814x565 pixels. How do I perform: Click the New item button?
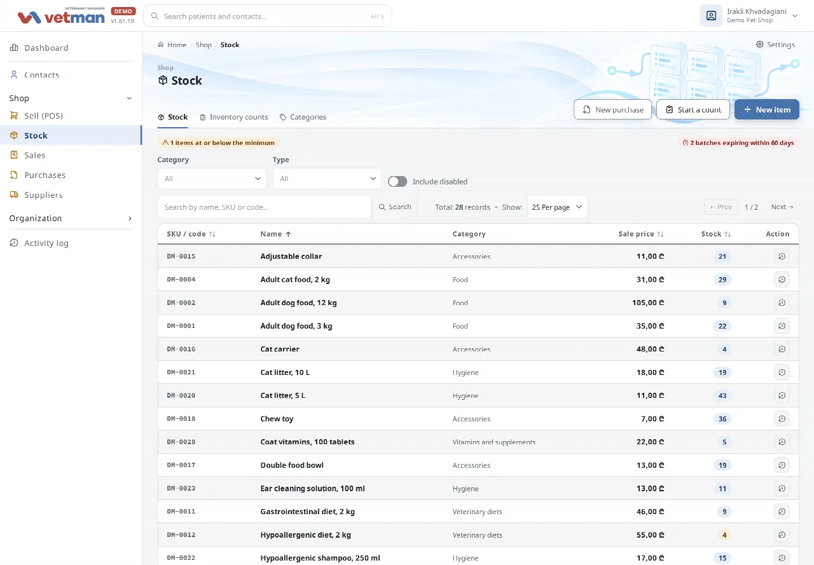pos(767,109)
